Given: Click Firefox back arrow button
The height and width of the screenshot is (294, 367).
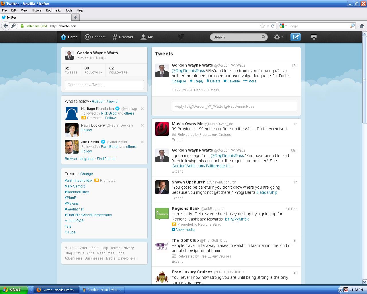Looking at the screenshot, I should tap(5, 26).
